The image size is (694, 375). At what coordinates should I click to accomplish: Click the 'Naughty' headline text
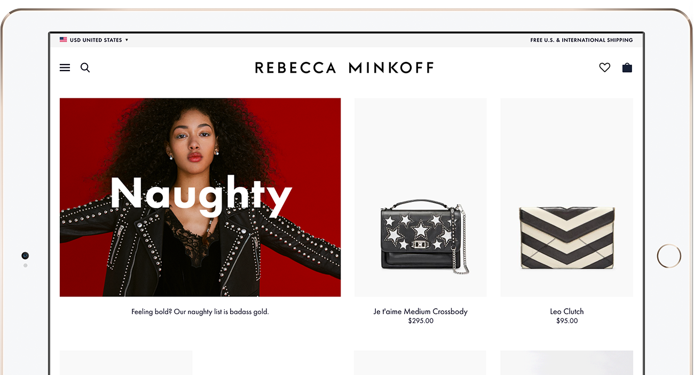[201, 195]
